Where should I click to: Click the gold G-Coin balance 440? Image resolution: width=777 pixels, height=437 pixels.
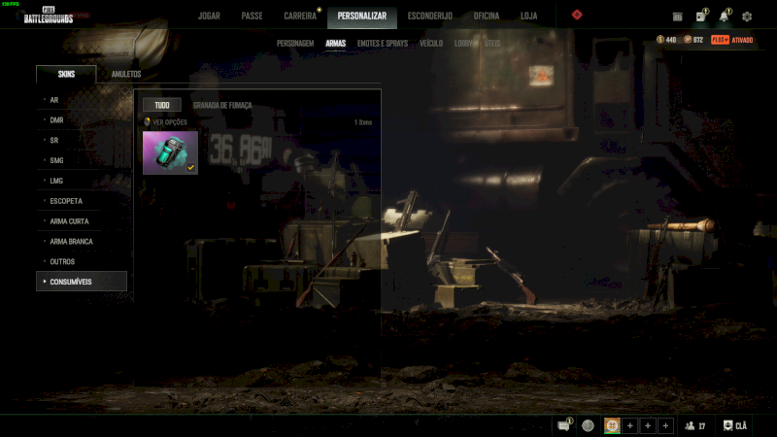pos(666,40)
